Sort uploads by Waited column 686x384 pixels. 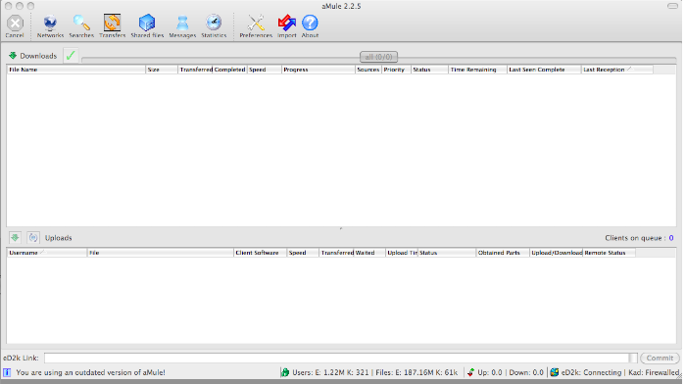369,253
